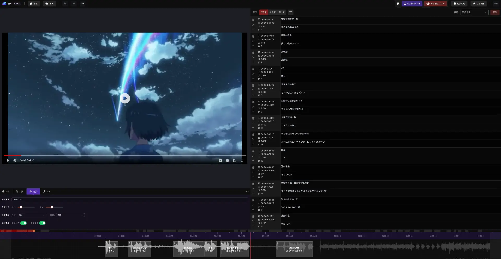501x259 pixels.
Task: Select the 双字幕 display mode
Action: tap(263, 12)
